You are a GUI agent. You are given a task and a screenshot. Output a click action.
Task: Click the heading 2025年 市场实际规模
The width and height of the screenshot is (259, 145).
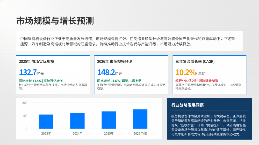click(37, 62)
